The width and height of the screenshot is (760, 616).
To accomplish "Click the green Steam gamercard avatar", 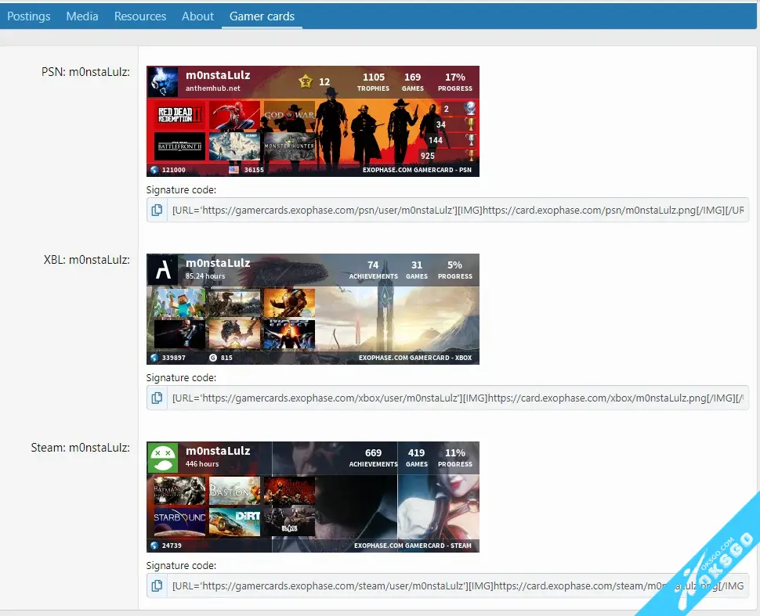I will tap(163, 457).
